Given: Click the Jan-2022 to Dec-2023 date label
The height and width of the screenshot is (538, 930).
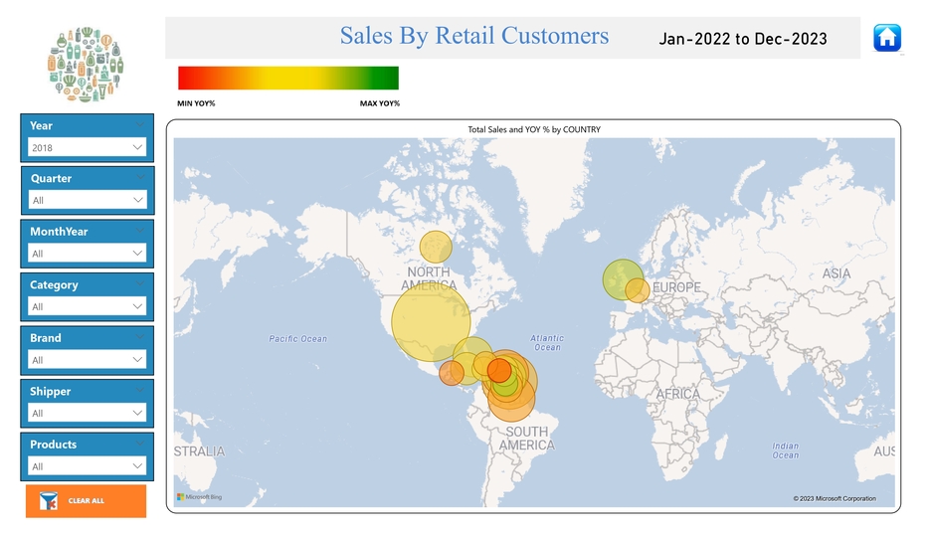Looking at the screenshot, I should click(x=742, y=39).
